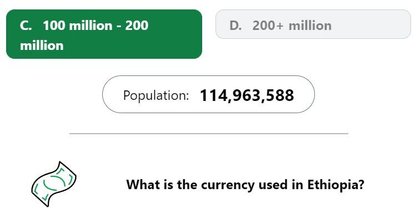Click the word 'million' on the green answer's second line
416x208 pixels.
pos(42,45)
